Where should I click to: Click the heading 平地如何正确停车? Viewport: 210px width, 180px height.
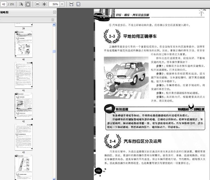[x=140, y=36]
